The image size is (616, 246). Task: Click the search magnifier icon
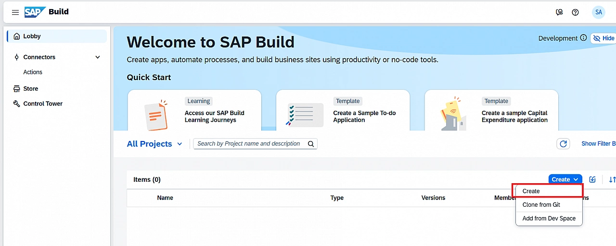pos(311,144)
